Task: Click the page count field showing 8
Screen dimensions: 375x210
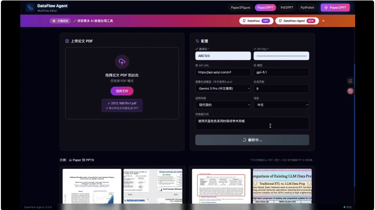Action: click(281, 89)
